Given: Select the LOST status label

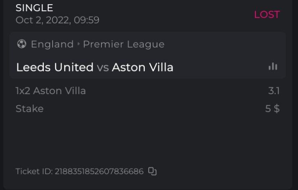Looking at the screenshot, I should pos(267,14).
